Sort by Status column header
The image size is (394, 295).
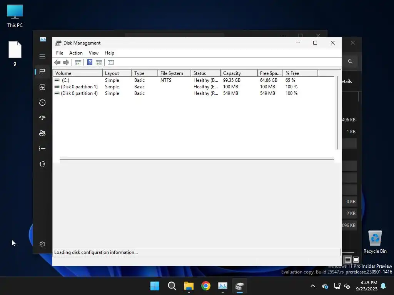coord(206,73)
